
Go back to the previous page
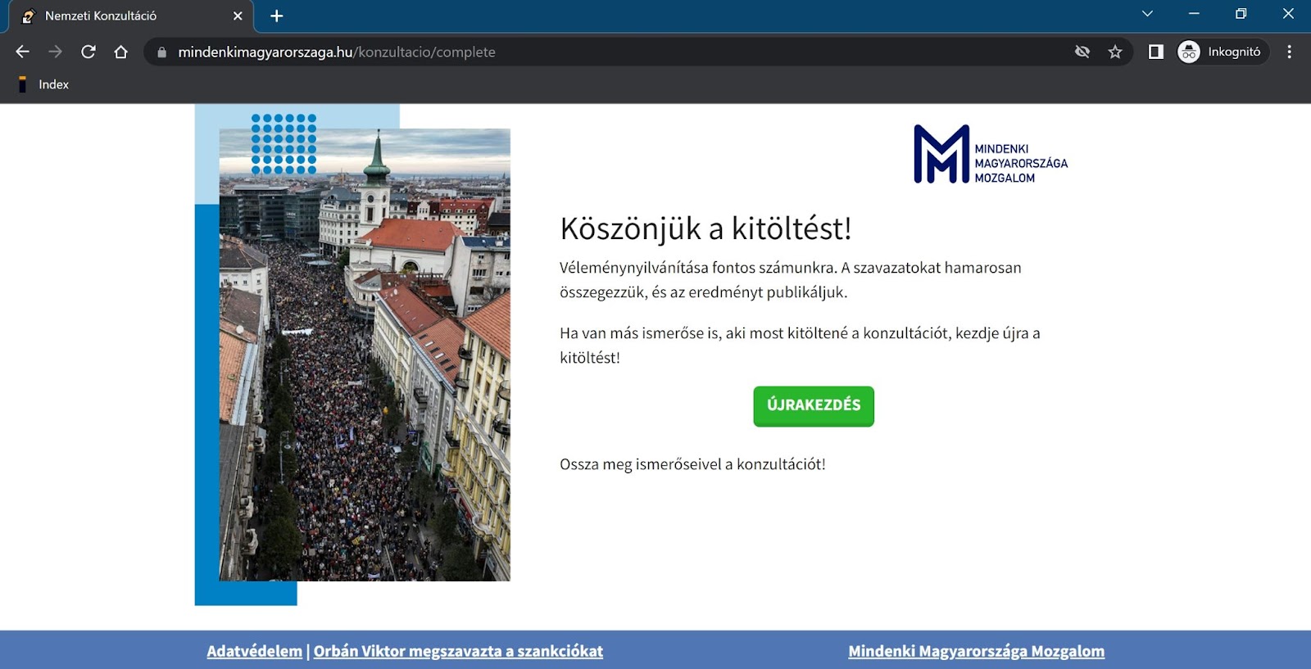22,52
